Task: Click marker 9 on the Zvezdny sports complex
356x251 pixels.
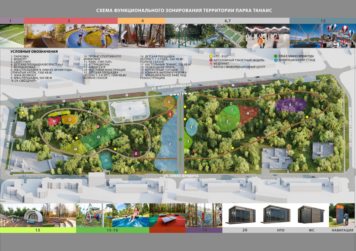Action: point(130,109)
